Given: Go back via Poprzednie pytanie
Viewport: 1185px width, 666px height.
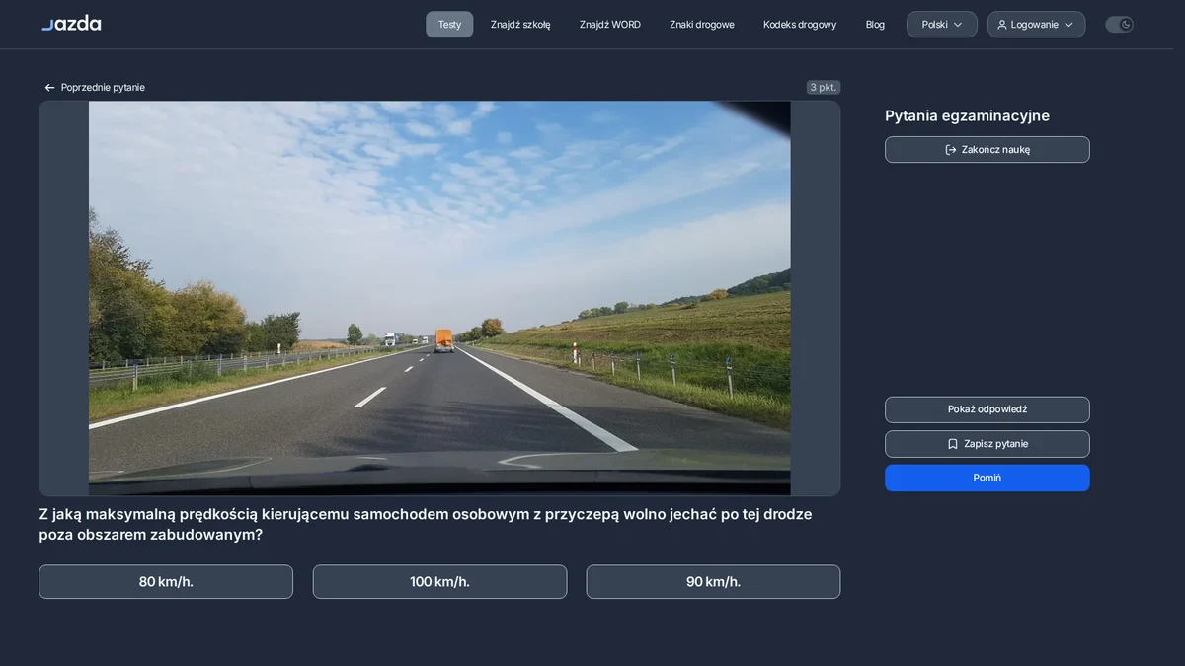Looking at the screenshot, I should [x=95, y=87].
